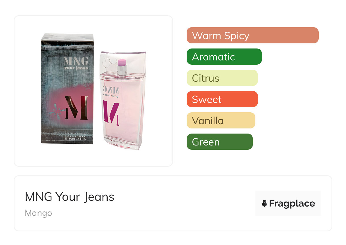Click the MNG your jeans text on box

coord(76,63)
